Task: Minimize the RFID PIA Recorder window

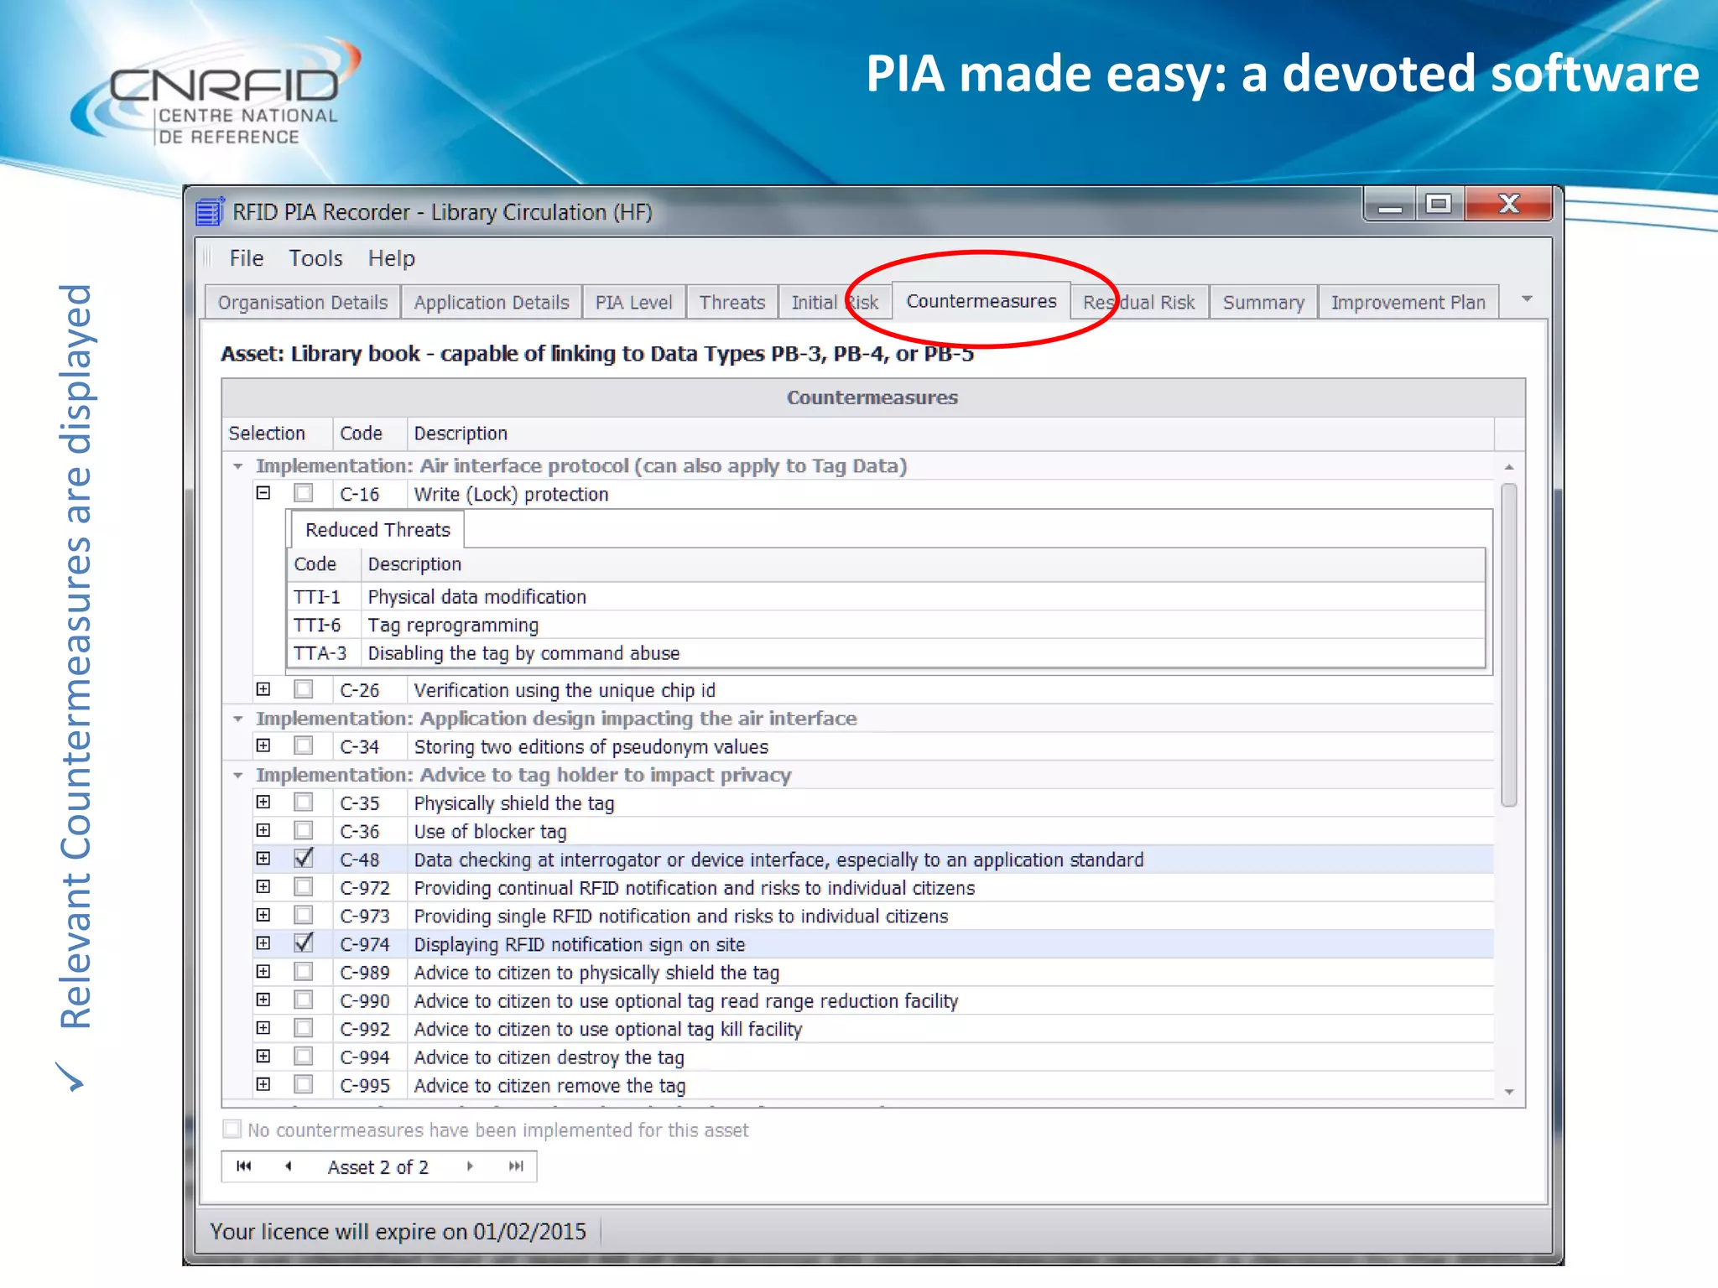Action: [x=1390, y=205]
